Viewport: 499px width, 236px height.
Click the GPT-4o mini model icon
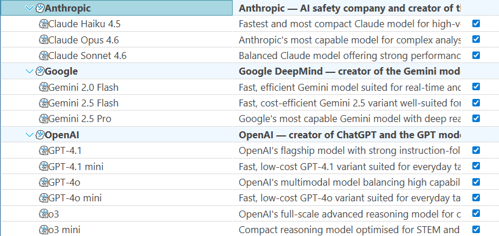[44, 198]
